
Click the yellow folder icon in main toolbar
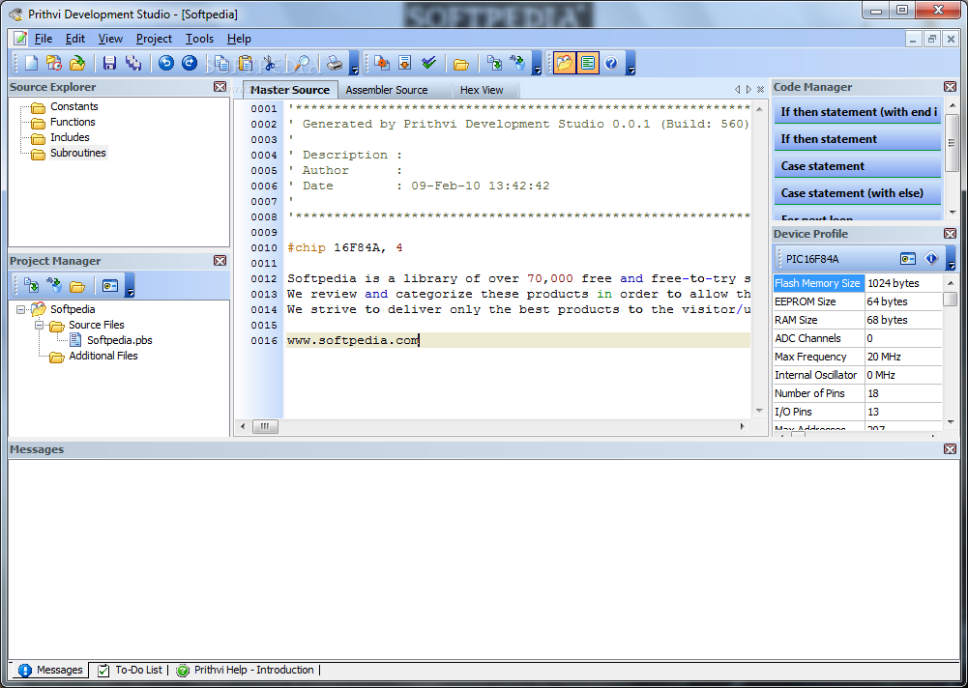click(461, 63)
